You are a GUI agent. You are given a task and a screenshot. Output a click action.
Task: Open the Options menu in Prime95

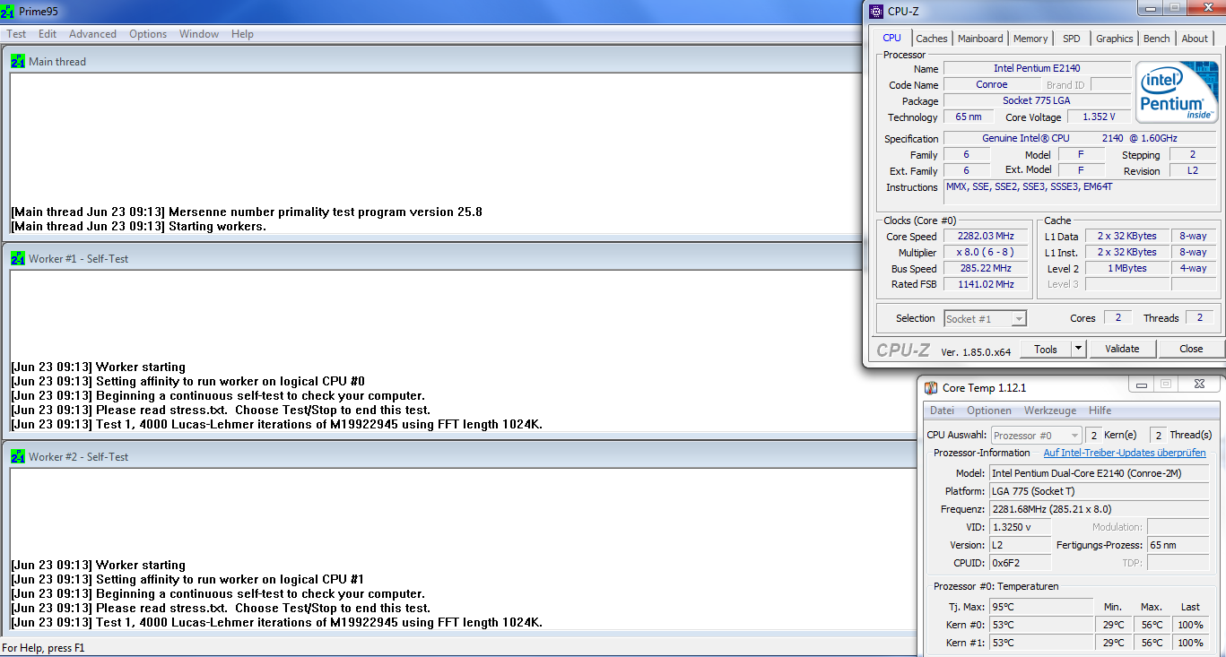pyautogui.click(x=148, y=34)
